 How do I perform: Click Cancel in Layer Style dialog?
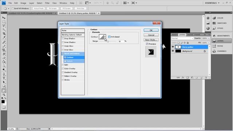pyautogui.click(x=151, y=35)
